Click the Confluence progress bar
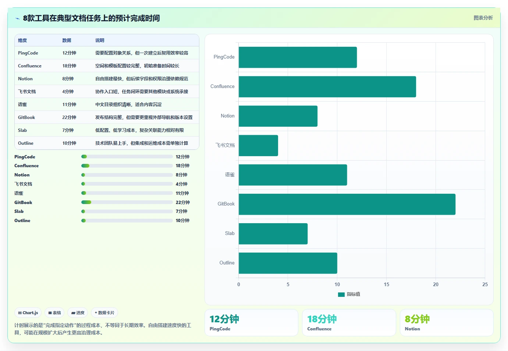The image size is (508, 351). point(127,166)
